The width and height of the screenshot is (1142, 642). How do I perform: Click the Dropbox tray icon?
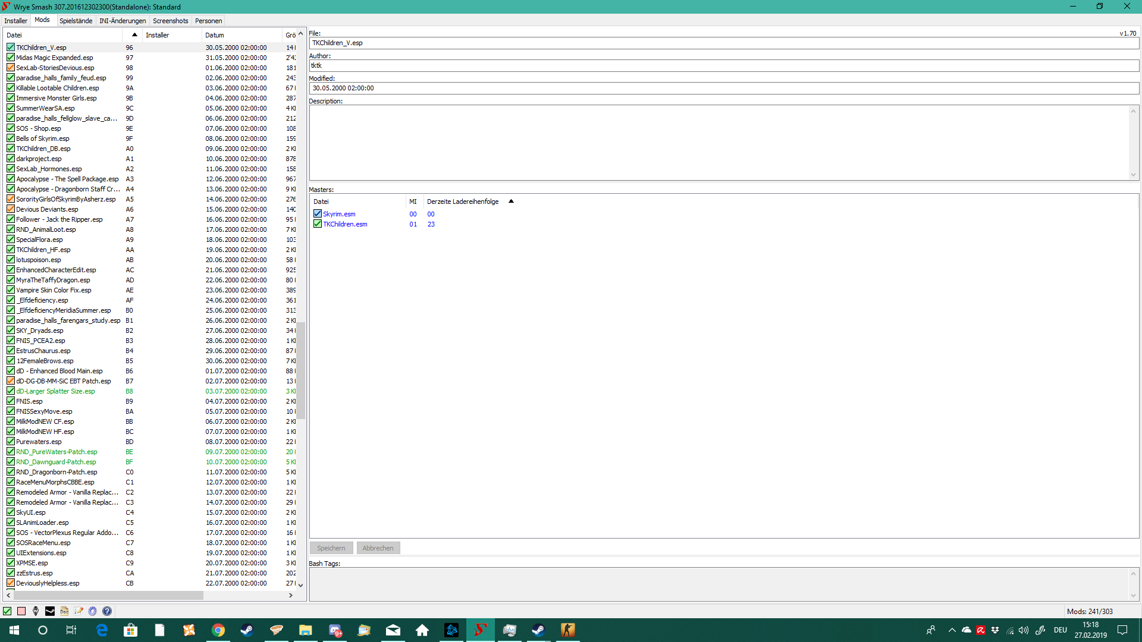(995, 630)
